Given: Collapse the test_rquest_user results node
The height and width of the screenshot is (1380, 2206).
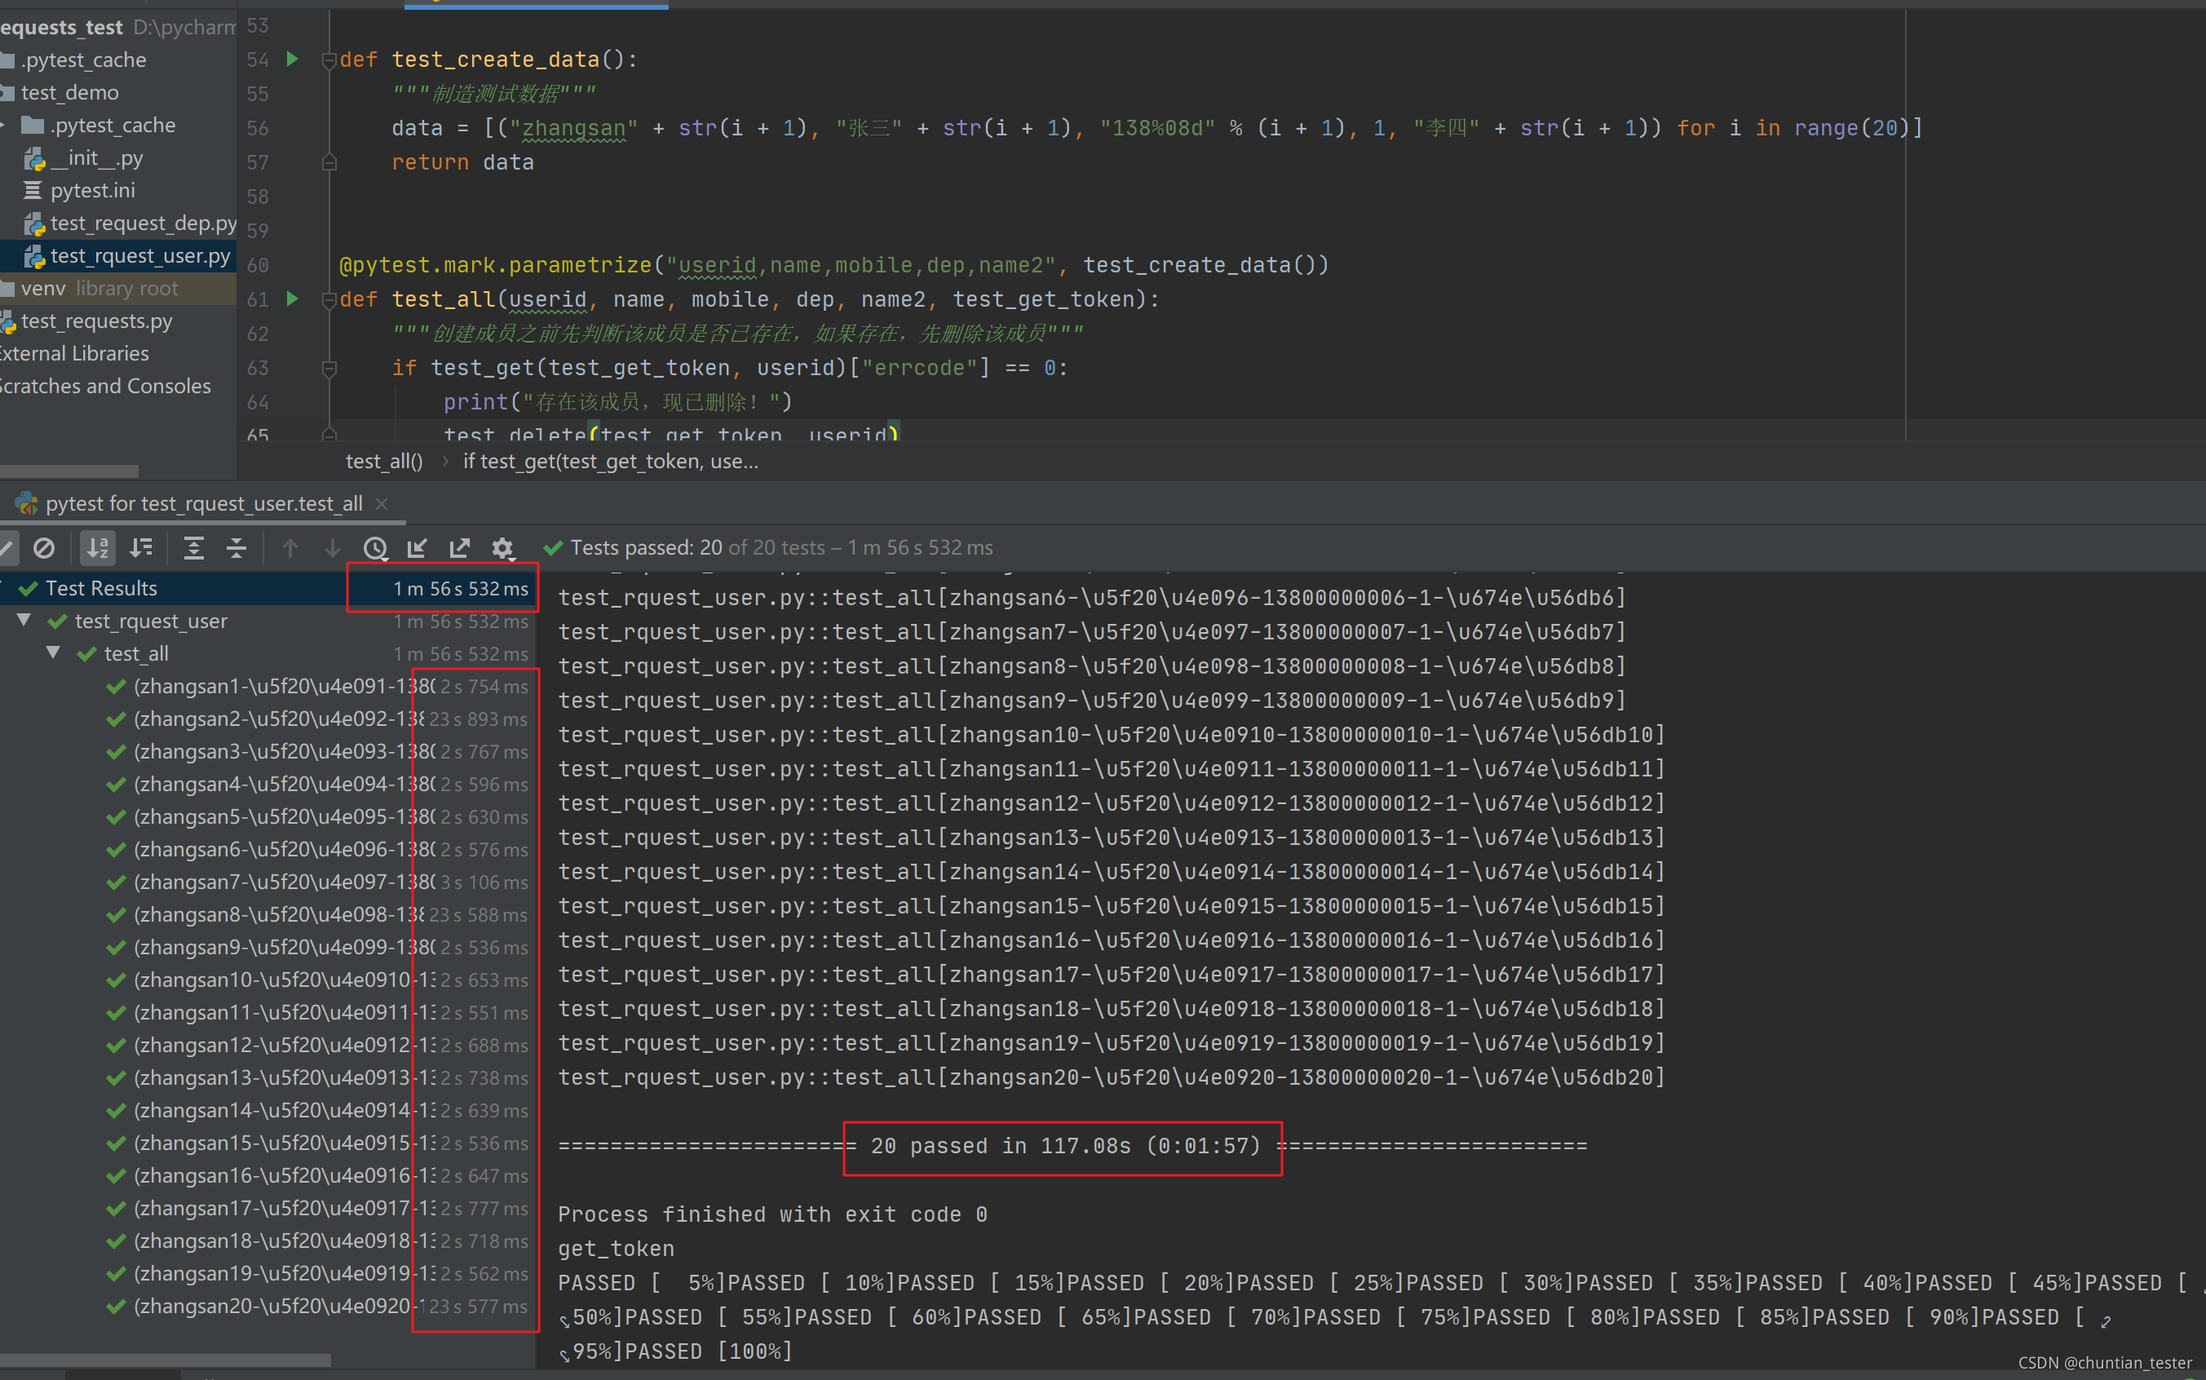Looking at the screenshot, I should click(24, 621).
